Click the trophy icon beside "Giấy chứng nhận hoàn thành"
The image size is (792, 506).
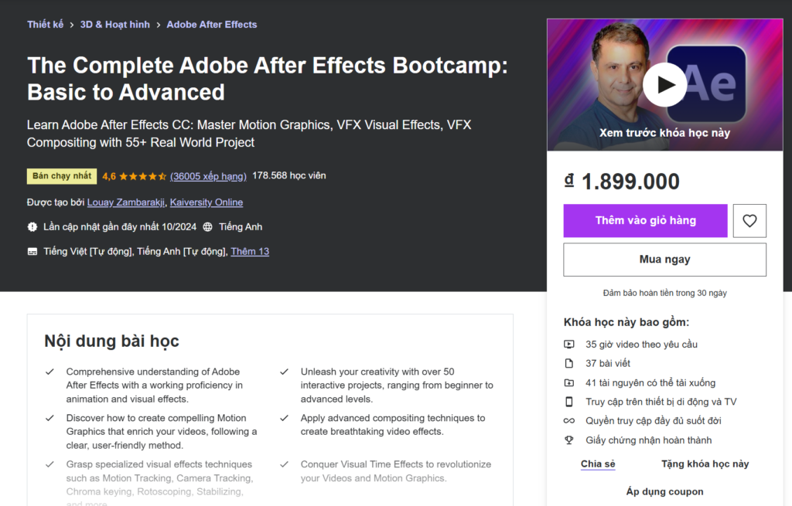tap(569, 440)
